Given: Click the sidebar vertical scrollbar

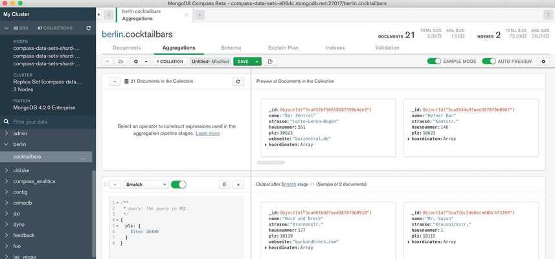Looking at the screenshot, I should 94,214.
